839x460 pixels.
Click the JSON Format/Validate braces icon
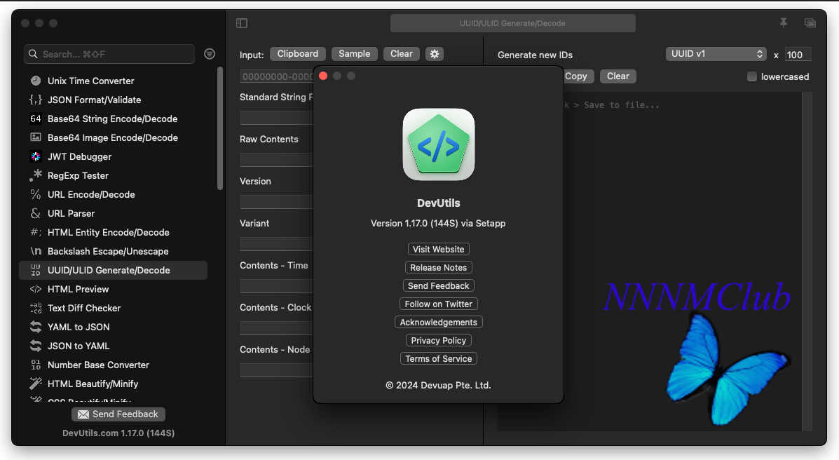36,100
